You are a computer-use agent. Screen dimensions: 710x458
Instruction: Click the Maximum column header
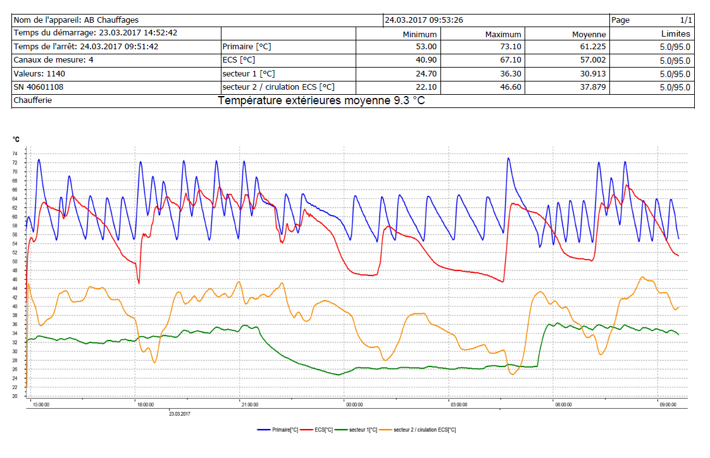503,34
